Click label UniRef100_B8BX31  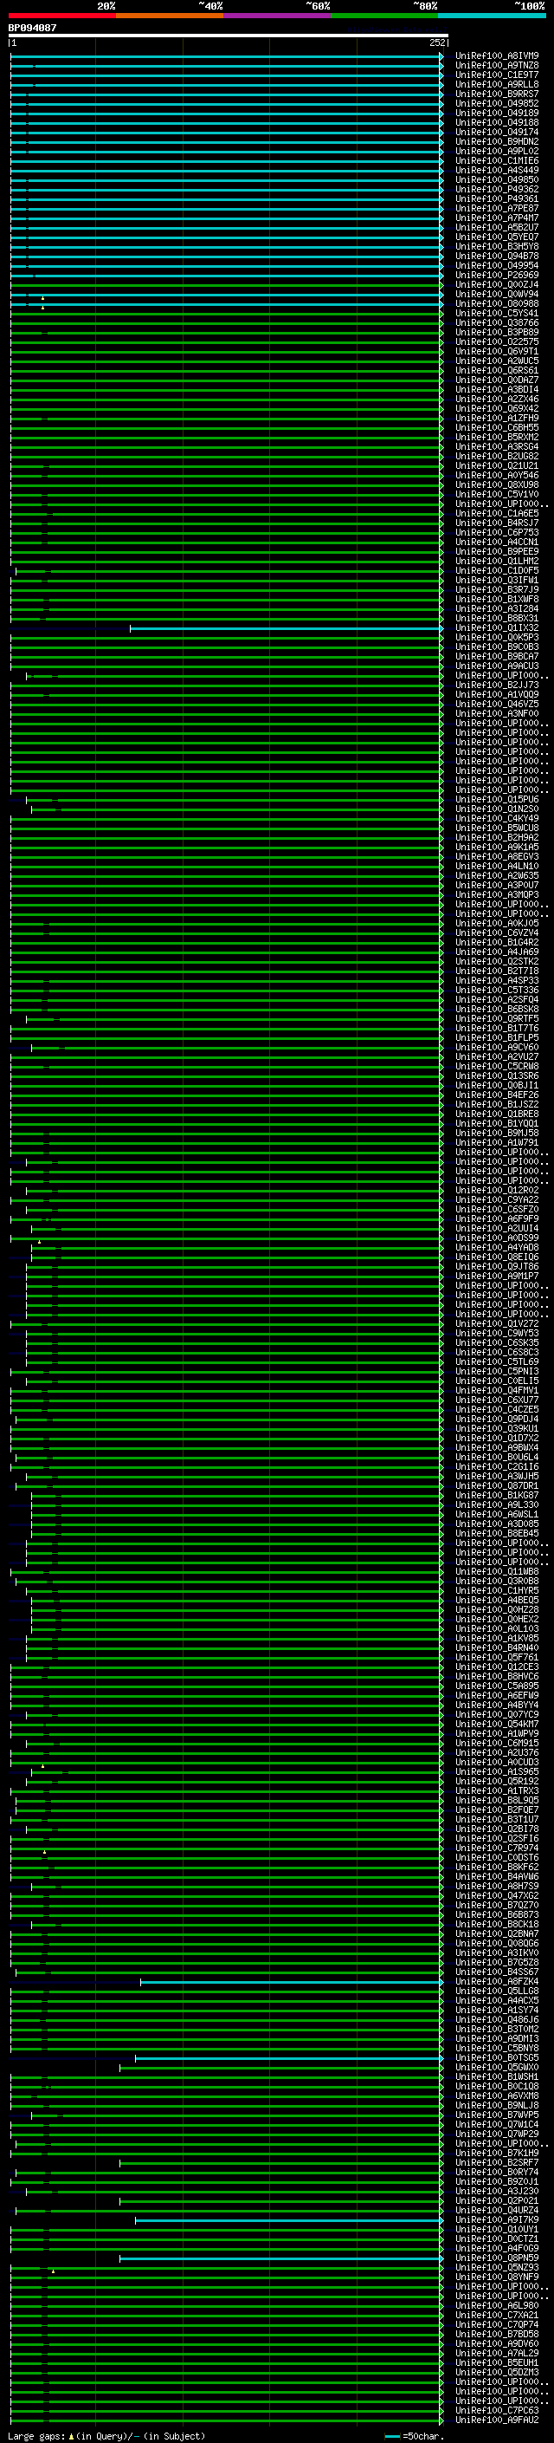[496, 619]
